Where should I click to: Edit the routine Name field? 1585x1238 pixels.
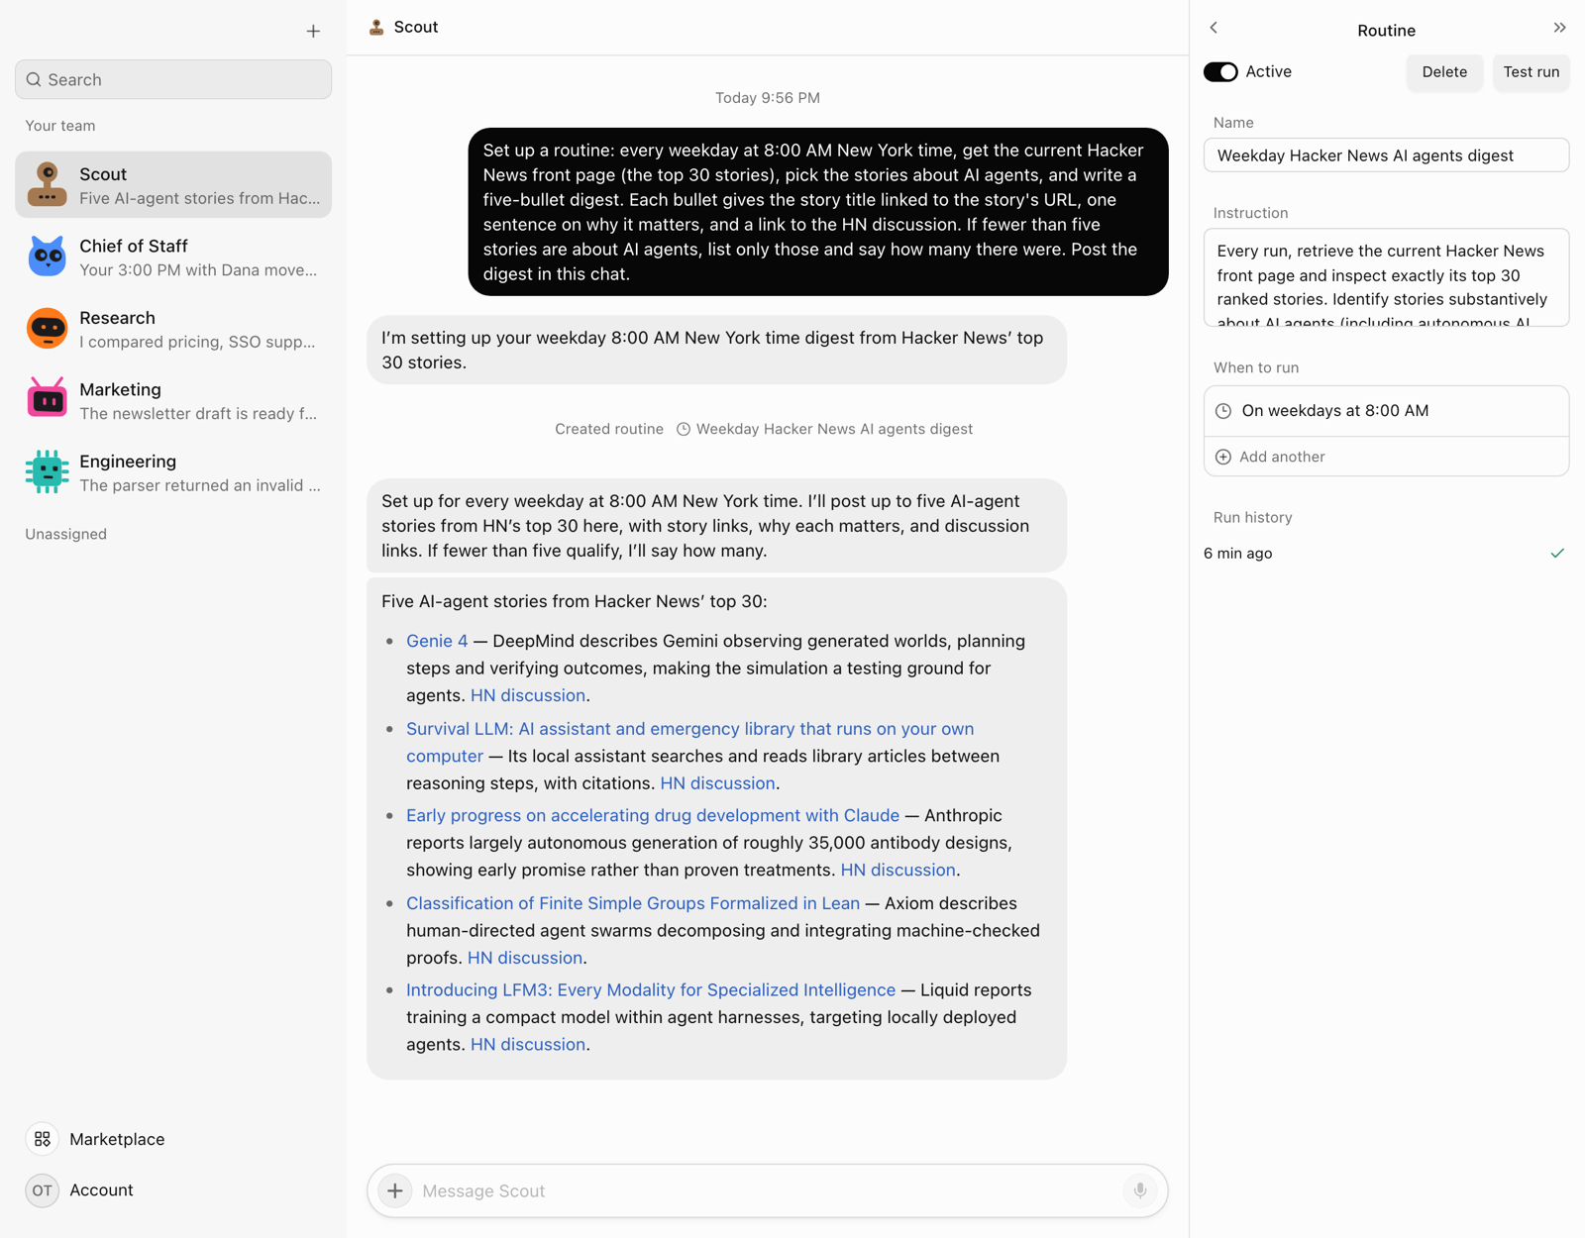[1386, 155]
